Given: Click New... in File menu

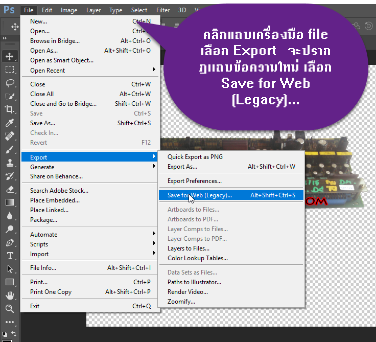Looking at the screenshot, I should [90, 21].
